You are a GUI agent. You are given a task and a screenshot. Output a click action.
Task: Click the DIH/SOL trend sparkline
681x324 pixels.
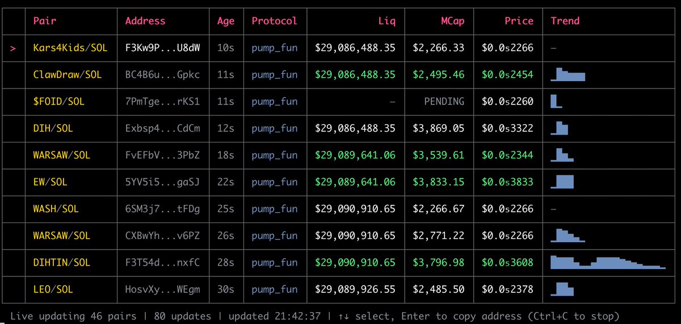(x=559, y=128)
